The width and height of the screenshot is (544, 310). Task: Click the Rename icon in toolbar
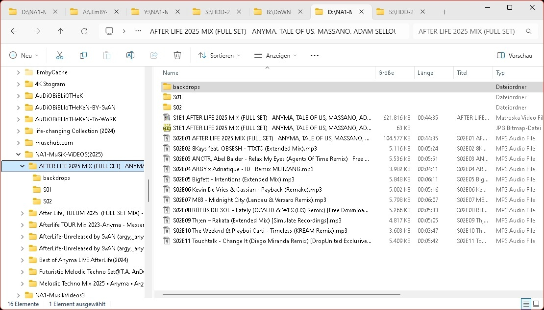pyautogui.click(x=130, y=56)
